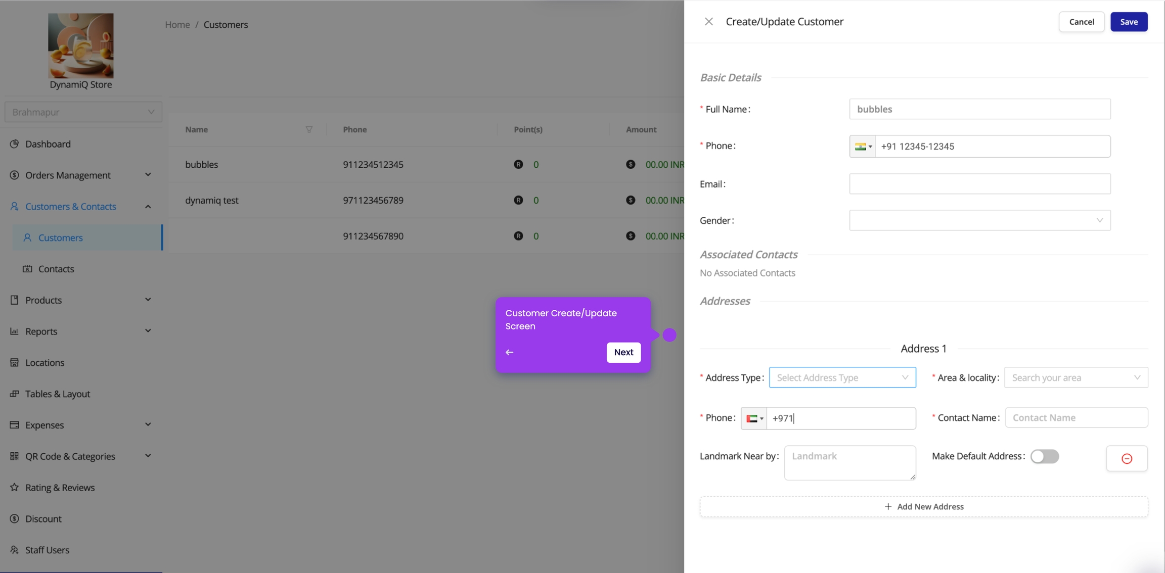Click the filter icon in Name column
The height and width of the screenshot is (573, 1165).
click(308, 129)
